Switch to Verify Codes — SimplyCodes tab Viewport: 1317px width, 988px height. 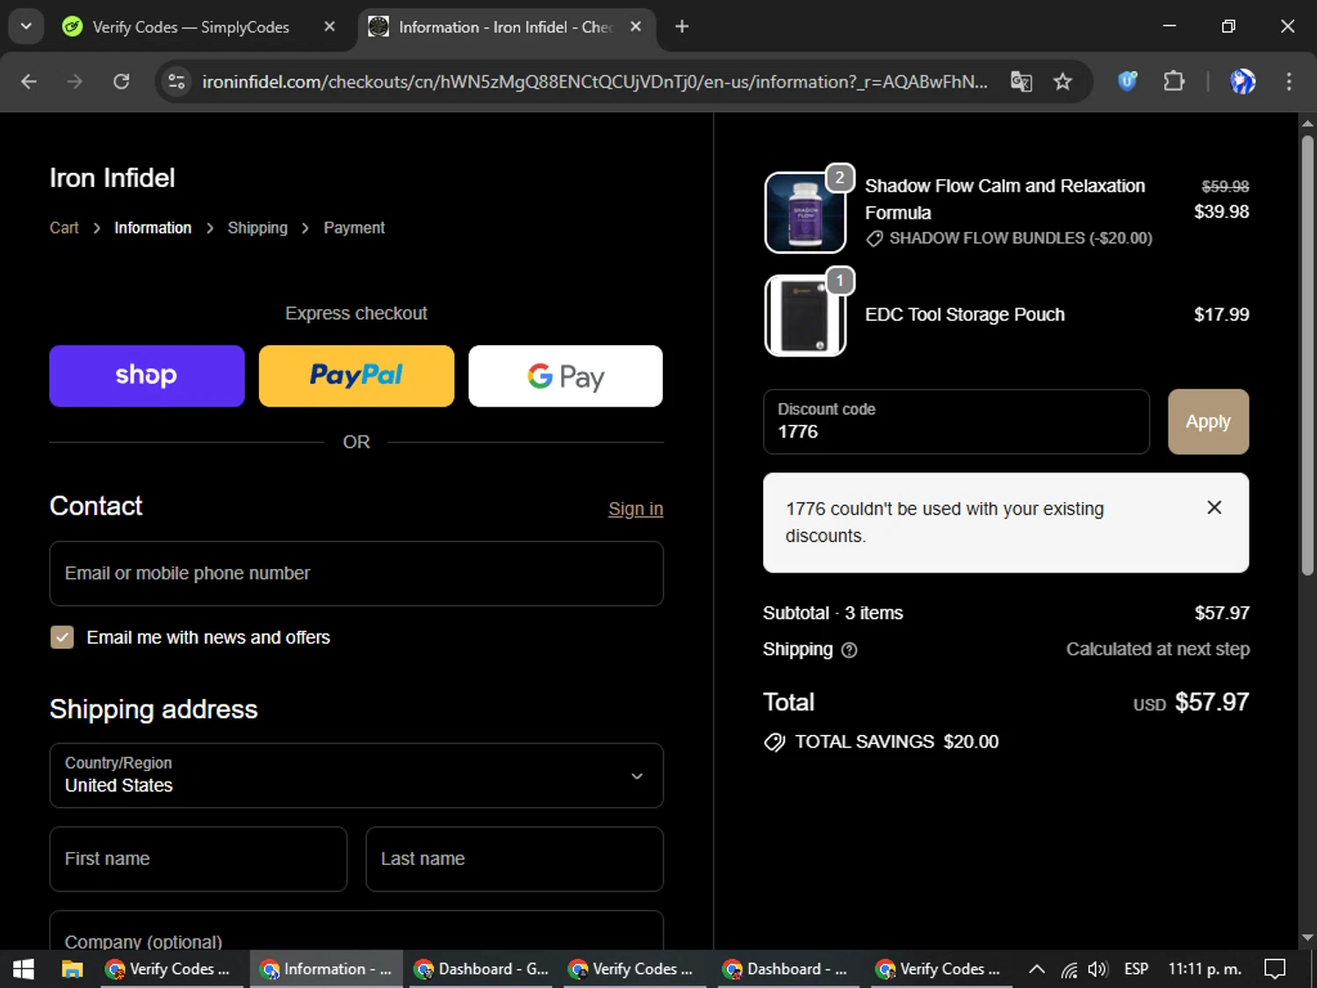tap(190, 27)
